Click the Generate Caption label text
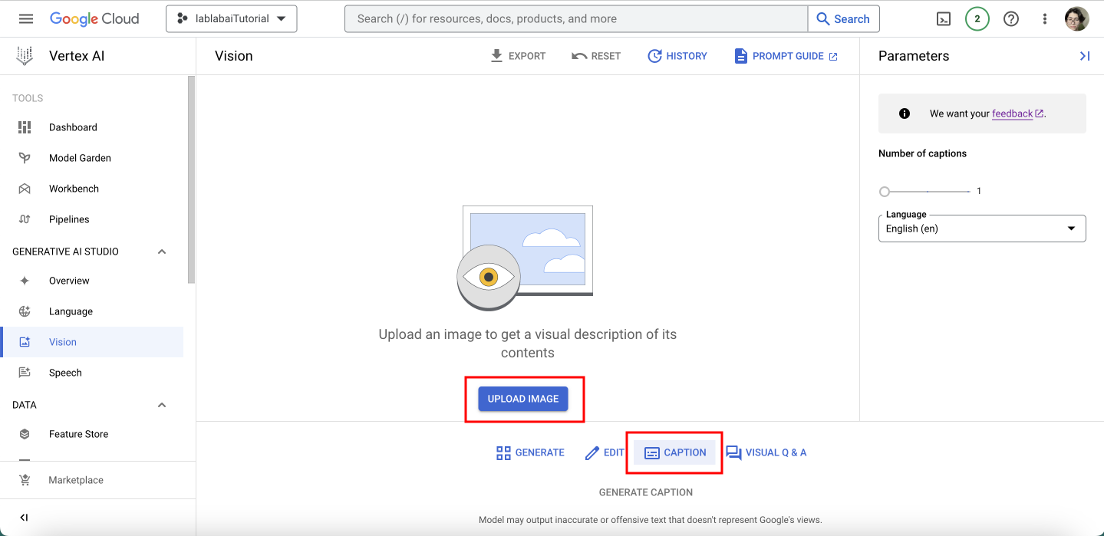 tap(646, 492)
